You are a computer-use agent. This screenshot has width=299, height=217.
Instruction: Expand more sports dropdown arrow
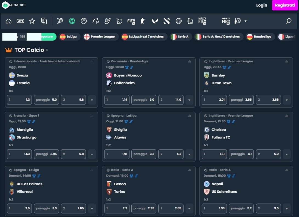pyautogui.click(x=246, y=21)
